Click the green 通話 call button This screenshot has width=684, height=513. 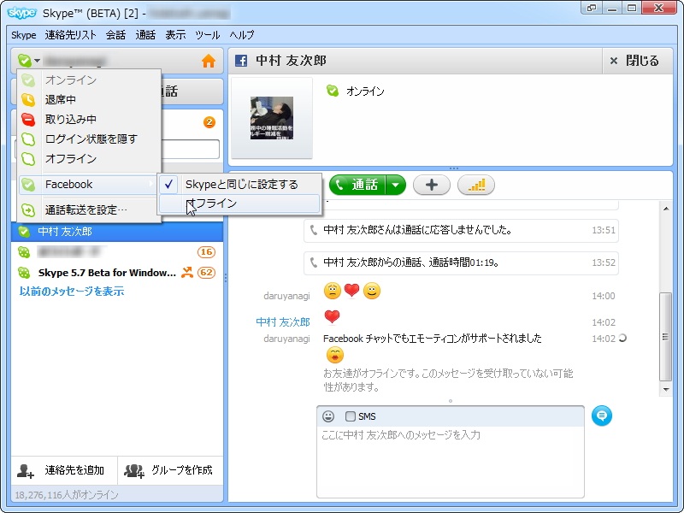(x=357, y=185)
